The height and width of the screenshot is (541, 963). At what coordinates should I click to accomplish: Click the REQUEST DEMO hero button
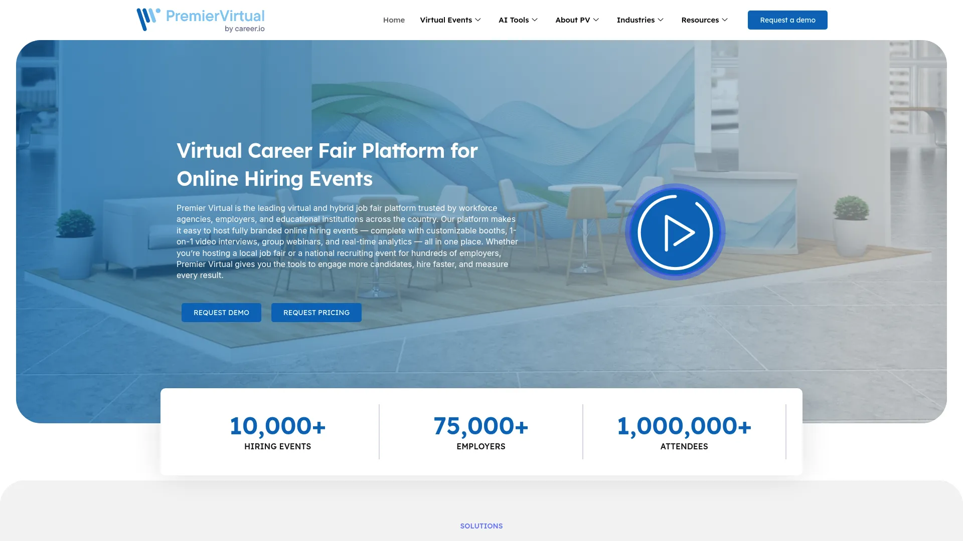[221, 313]
